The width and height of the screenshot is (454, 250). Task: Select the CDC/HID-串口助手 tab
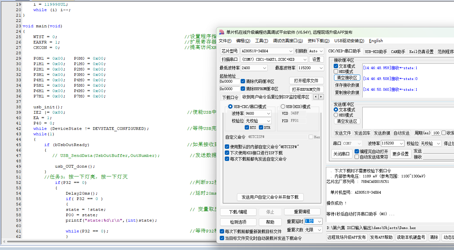pos(344,51)
